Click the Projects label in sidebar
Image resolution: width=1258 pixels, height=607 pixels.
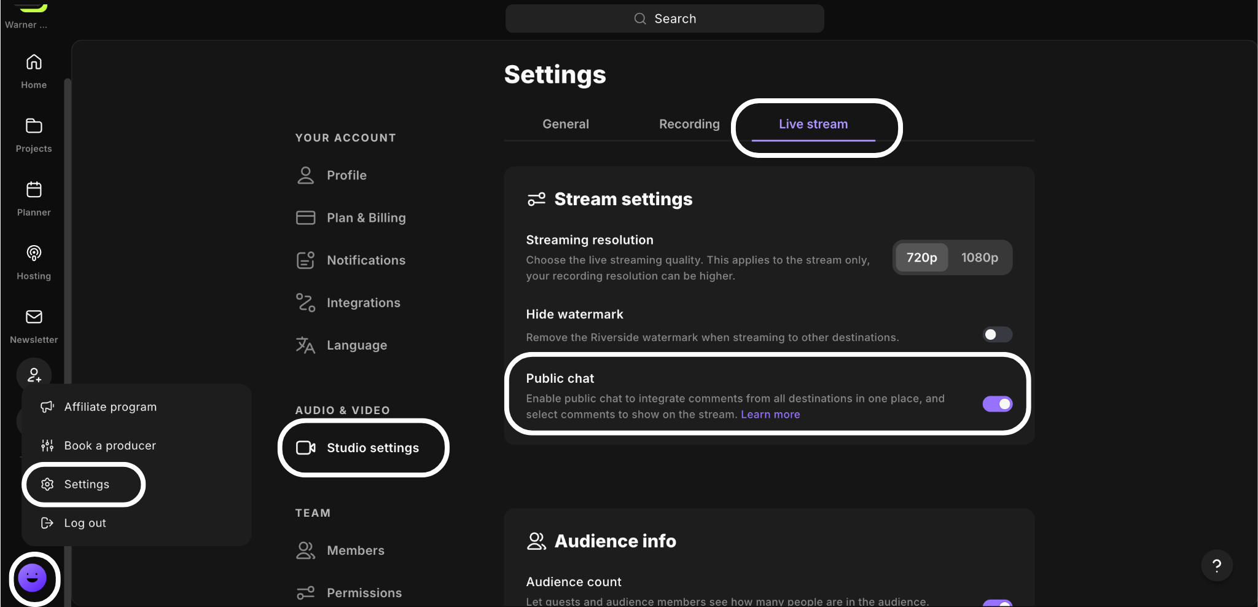pos(34,149)
